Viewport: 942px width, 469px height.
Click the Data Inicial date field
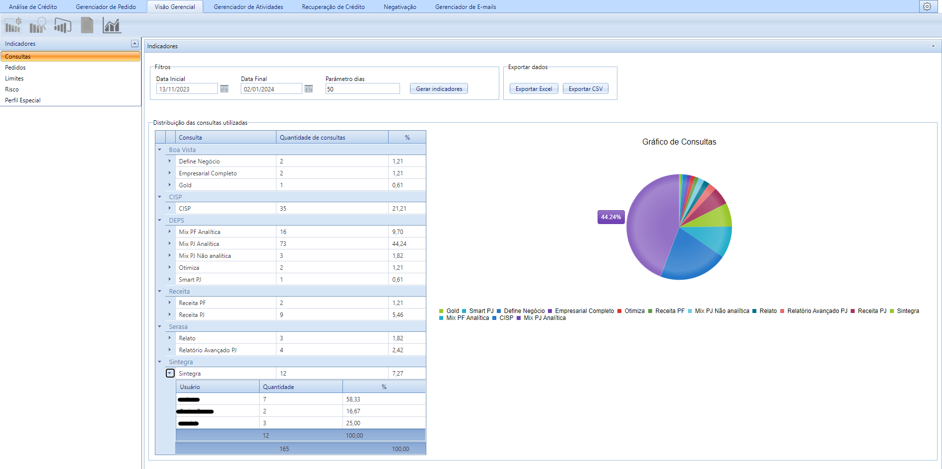(187, 88)
